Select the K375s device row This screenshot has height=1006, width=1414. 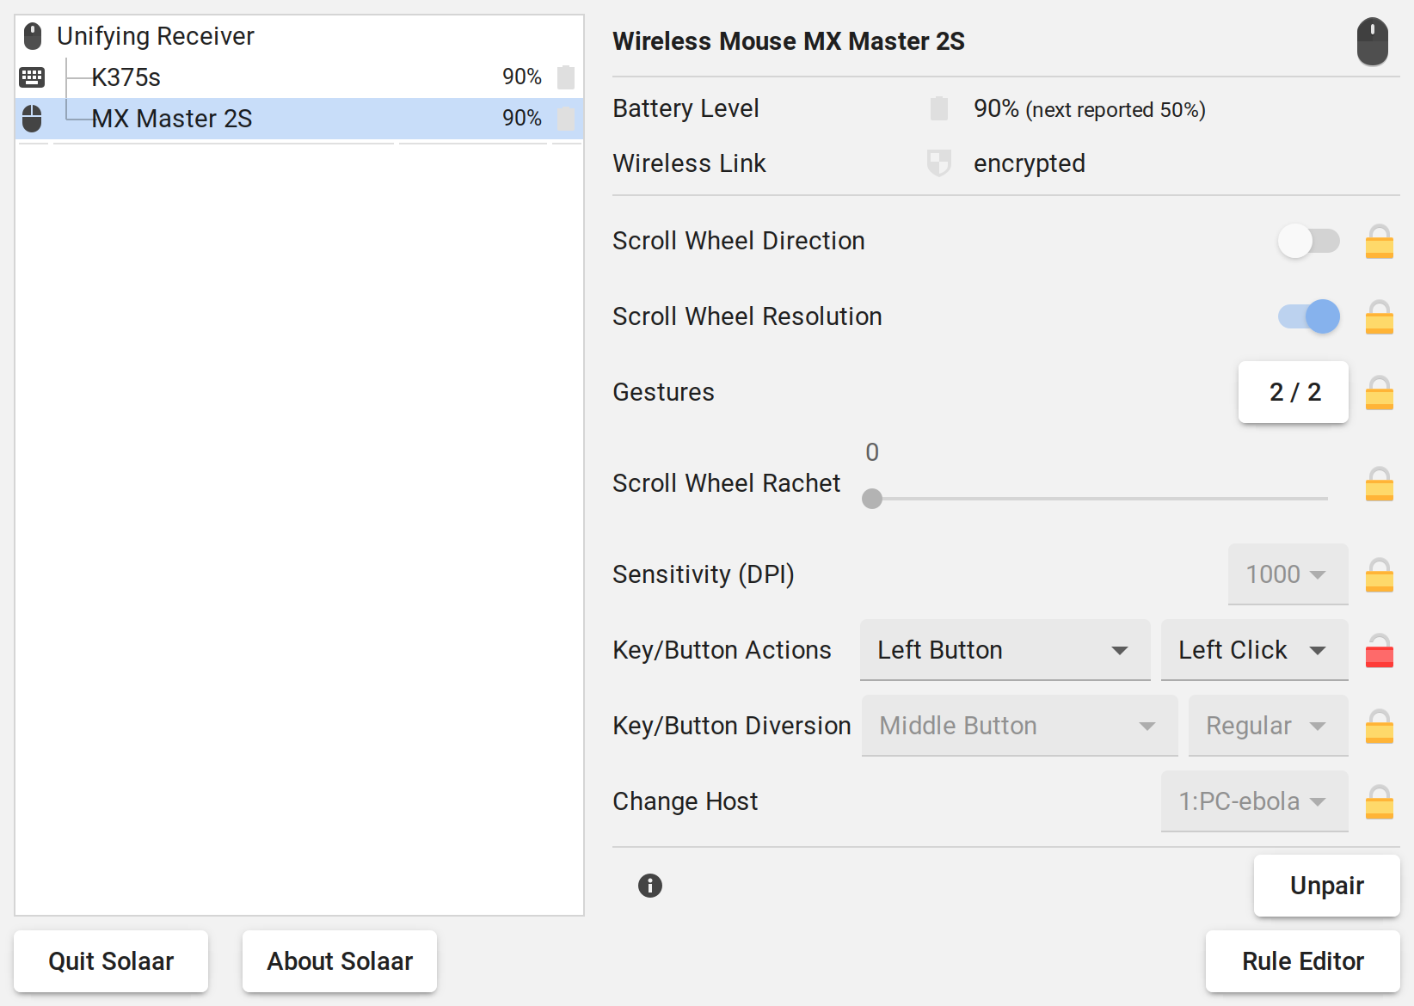click(x=299, y=77)
